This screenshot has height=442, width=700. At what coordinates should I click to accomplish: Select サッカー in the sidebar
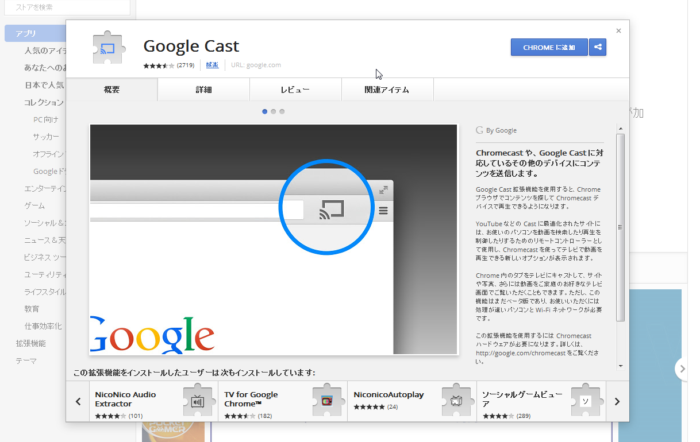click(x=46, y=137)
